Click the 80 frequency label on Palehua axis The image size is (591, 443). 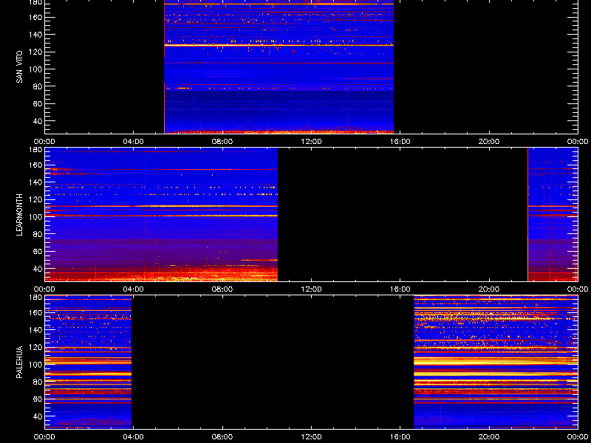pyautogui.click(x=37, y=382)
